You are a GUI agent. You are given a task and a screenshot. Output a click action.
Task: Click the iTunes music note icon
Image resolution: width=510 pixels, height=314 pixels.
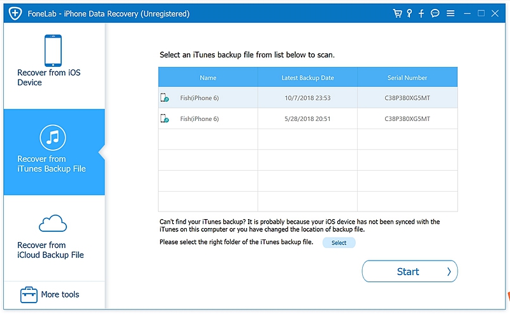(x=53, y=138)
